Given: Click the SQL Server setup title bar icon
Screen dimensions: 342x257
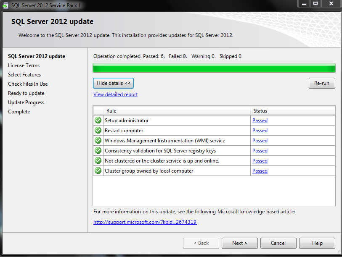Looking at the screenshot, I should (5, 5).
